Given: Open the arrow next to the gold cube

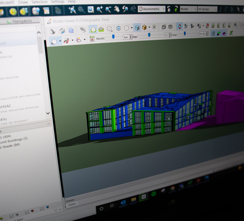Looking at the screenshot, I should click(x=149, y=27).
